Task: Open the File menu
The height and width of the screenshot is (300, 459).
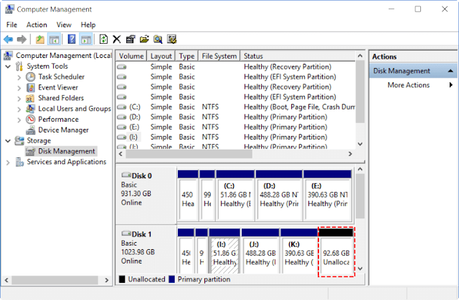Action: click(11, 25)
